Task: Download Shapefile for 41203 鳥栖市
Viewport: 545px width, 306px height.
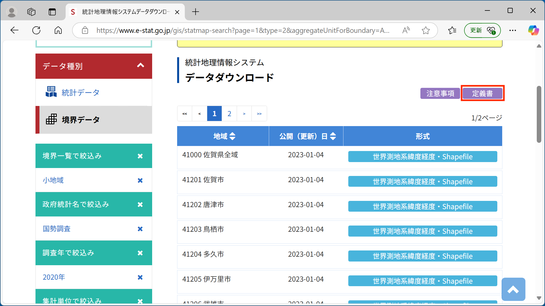Action: coord(423,231)
